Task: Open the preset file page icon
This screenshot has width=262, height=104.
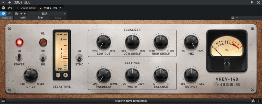Action: click(x=17, y=14)
